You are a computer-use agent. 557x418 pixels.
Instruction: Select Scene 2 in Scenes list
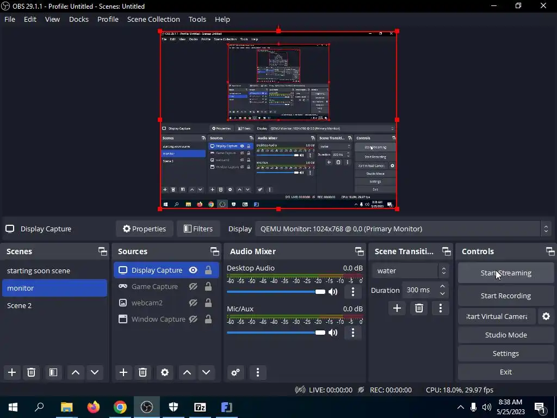pos(54,306)
